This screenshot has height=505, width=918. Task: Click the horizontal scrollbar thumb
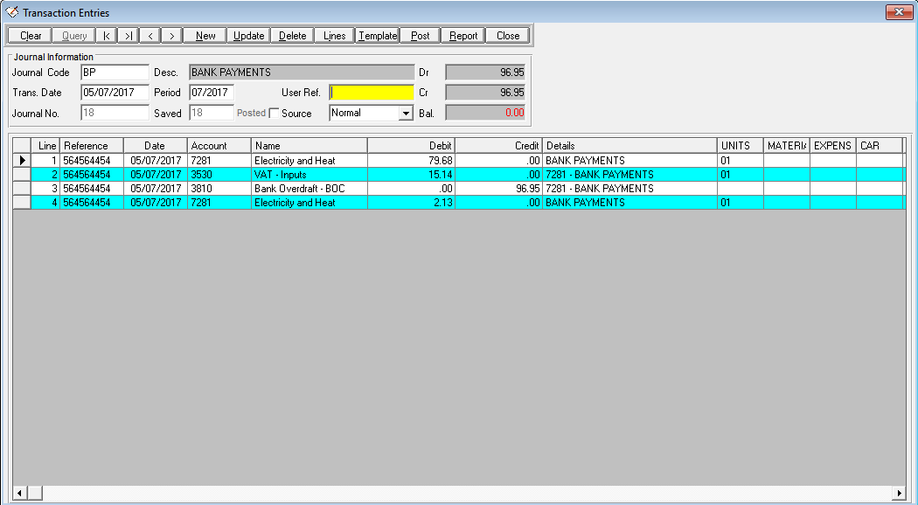(x=35, y=493)
